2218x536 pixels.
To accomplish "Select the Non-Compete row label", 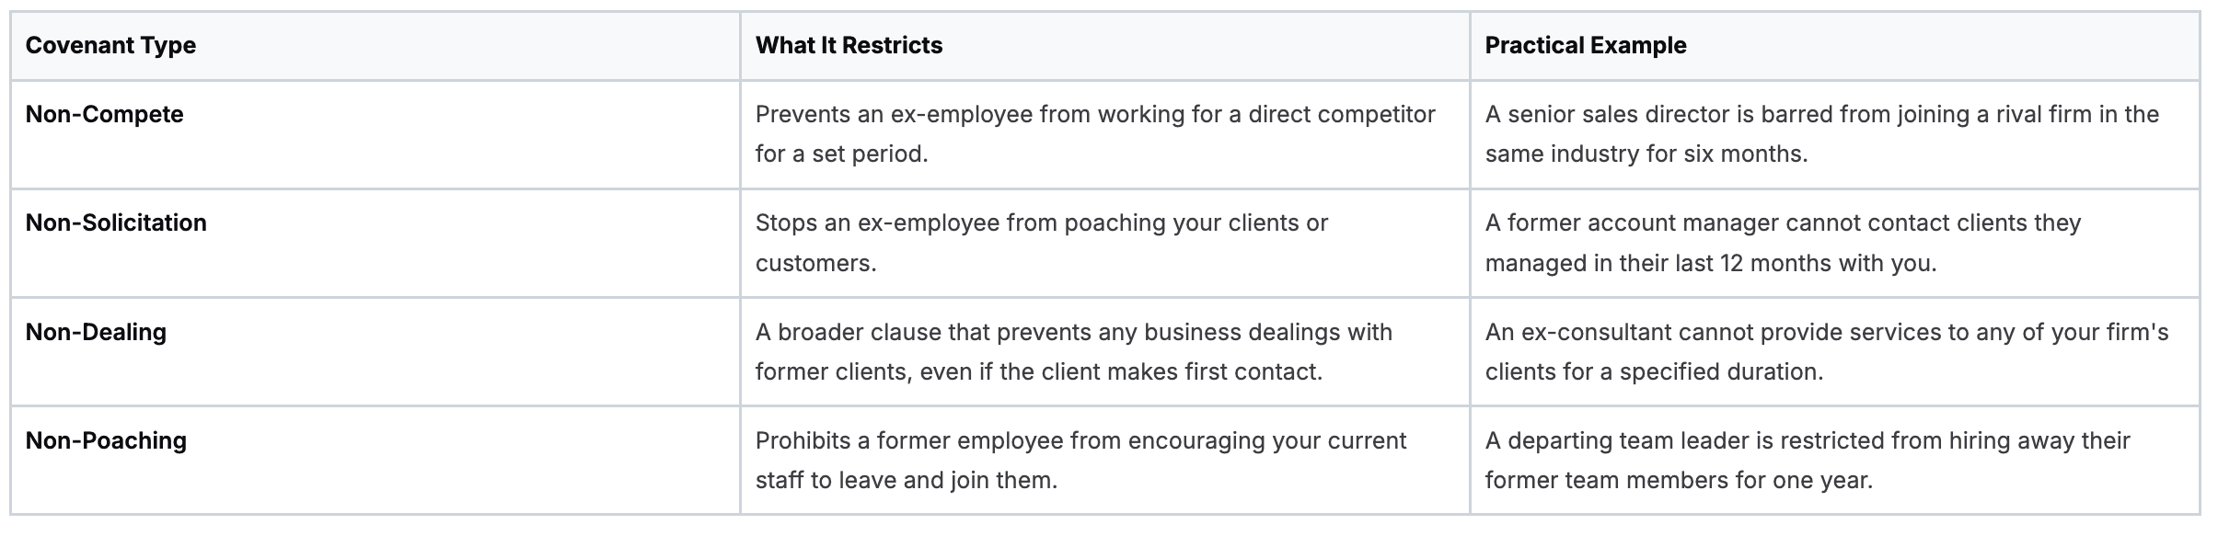I will coord(104,114).
